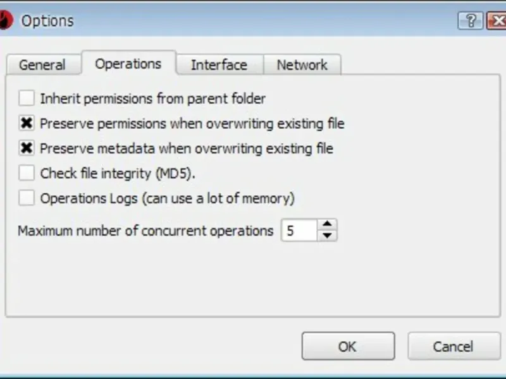The width and height of the screenshot is (506, 379).
Task: Select the Operations tab
Action: (128, 64)
